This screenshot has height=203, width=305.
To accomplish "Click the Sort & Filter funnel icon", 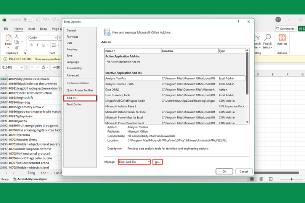I will [x=258, y=37].
